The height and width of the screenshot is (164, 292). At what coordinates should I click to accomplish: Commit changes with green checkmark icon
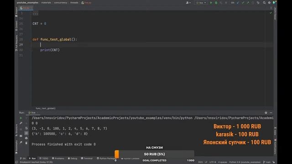(243, 3)
